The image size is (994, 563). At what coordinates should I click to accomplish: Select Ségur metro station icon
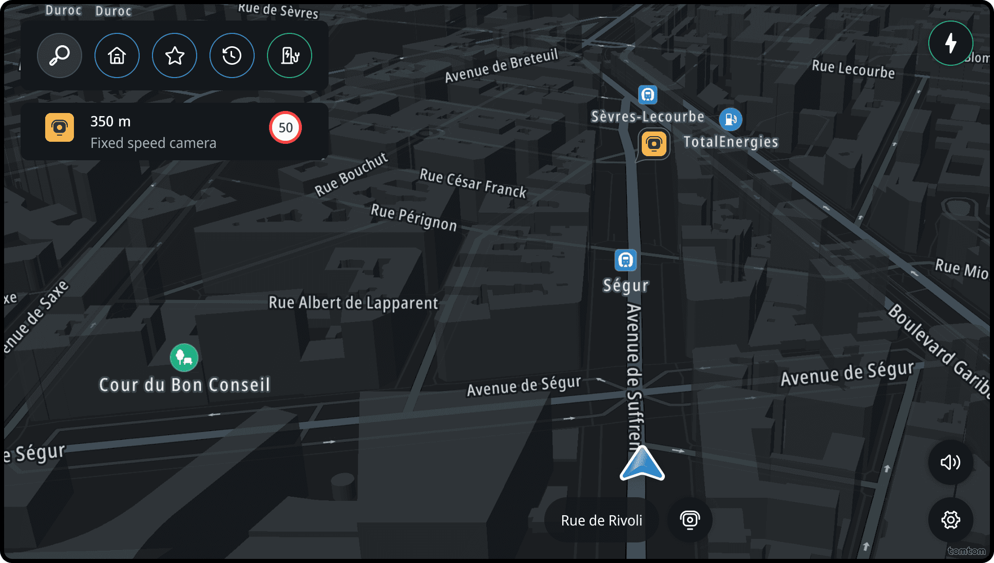point(625,260)
